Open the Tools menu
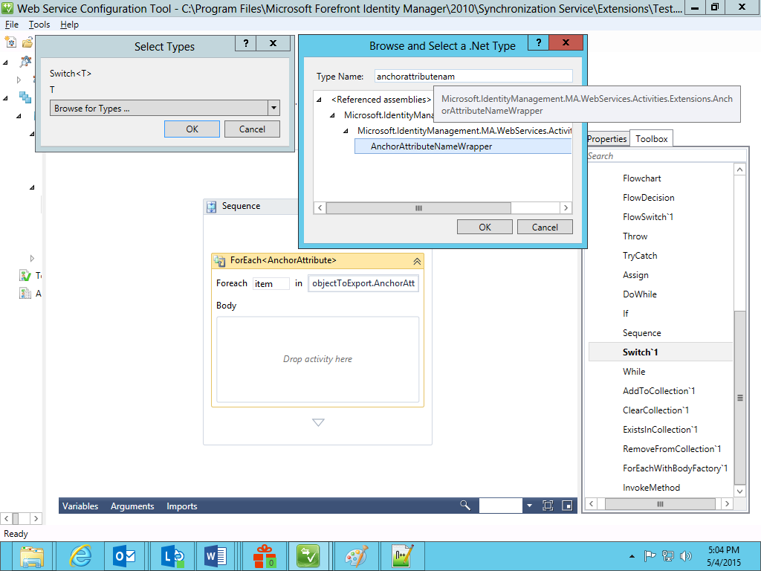Screen dimensions: 761x571 [39, 25]
